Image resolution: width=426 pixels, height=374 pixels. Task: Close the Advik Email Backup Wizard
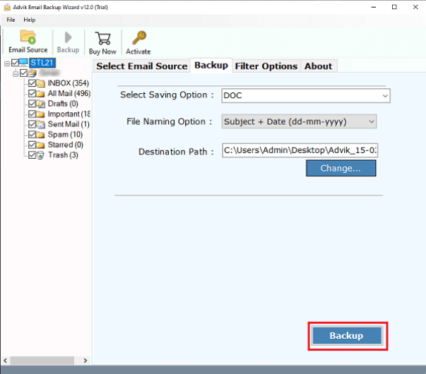(x=415, y=7)
